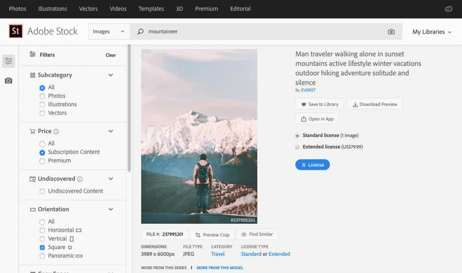Screen dimensions: 462x273
Task: Click the Subcategory grid icon
Action: coord(33,75)
